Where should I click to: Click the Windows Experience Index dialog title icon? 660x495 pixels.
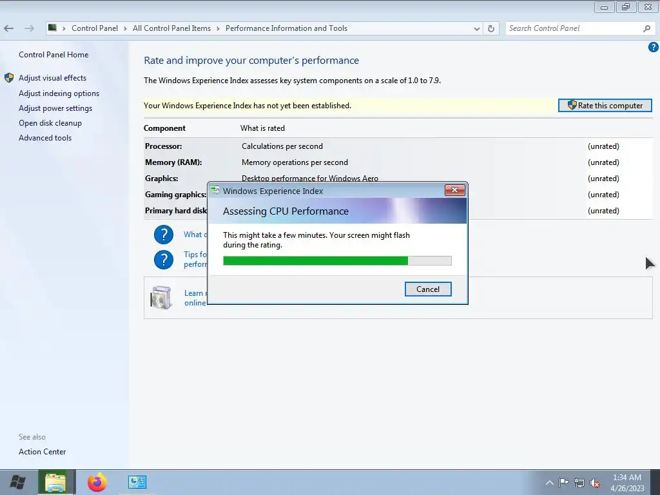click(215, 191)
